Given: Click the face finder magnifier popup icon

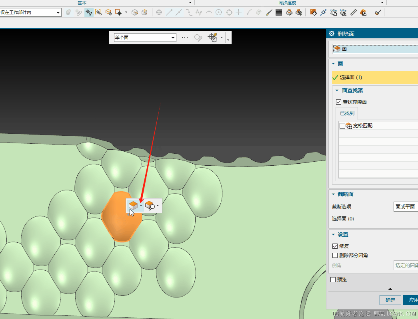Looking at the screenshot, I should point(150,205).
